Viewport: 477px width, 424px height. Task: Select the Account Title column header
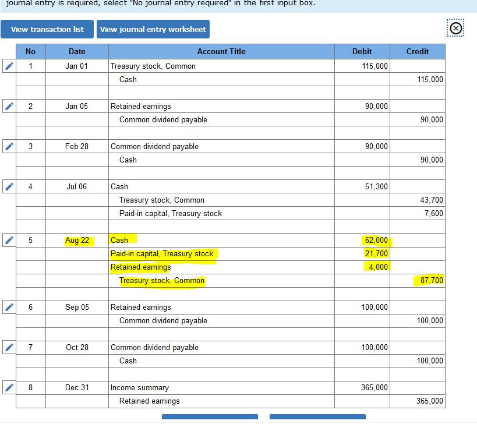pos(221,51)
